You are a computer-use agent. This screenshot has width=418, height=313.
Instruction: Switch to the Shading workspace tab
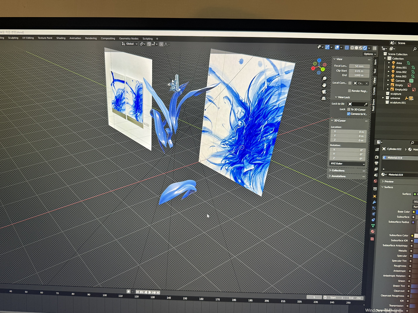pos(61,38)
